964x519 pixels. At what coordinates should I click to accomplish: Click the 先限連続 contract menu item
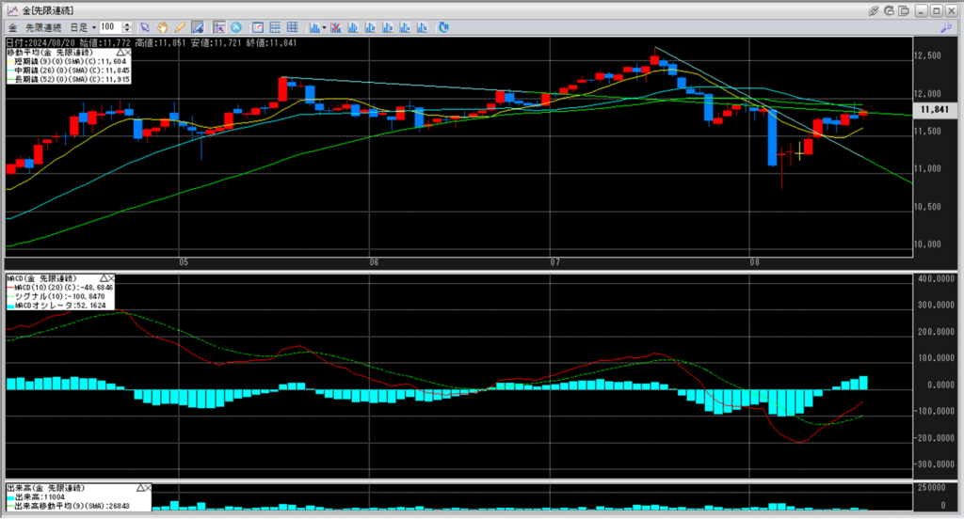click(43, 27)
